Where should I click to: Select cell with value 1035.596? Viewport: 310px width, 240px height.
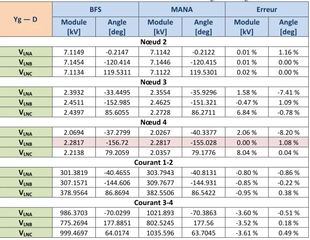click(160, 232)
